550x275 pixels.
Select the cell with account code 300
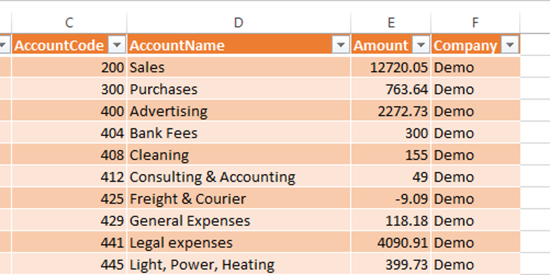[x=69, y=89]
